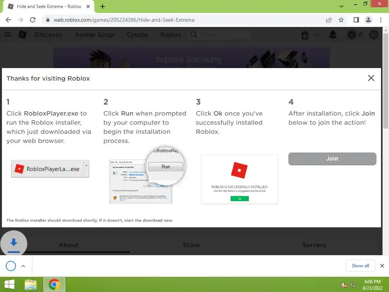Share this page via the share icon
This screenshot has width=389, height=292.
[x=329, y=20]
